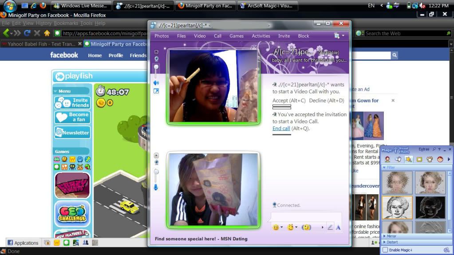Open the Files menu in Messenger
Screen dimensions: 454x255
(181, 36)
